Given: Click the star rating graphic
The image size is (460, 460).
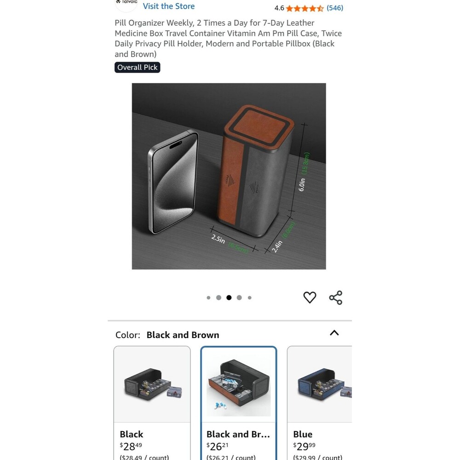Looking at the screenshot, I should [x=305, y=8].
